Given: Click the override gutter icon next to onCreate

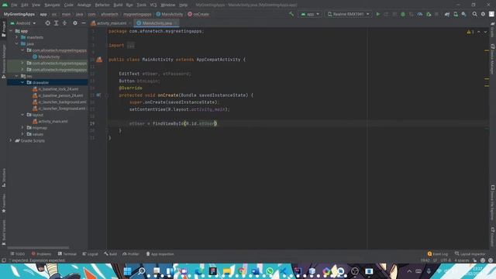Looking at the screenshot, I should (x=98, y=95).
